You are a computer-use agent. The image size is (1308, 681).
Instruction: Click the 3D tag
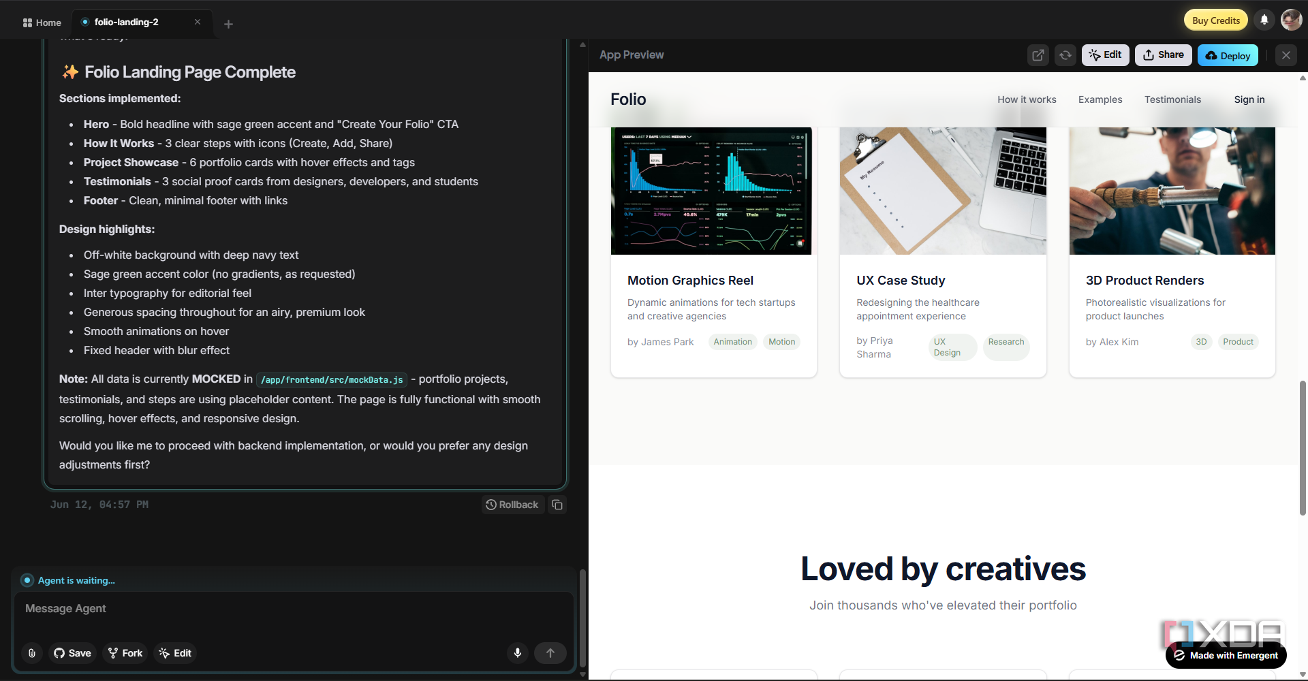pos(1201,342)
